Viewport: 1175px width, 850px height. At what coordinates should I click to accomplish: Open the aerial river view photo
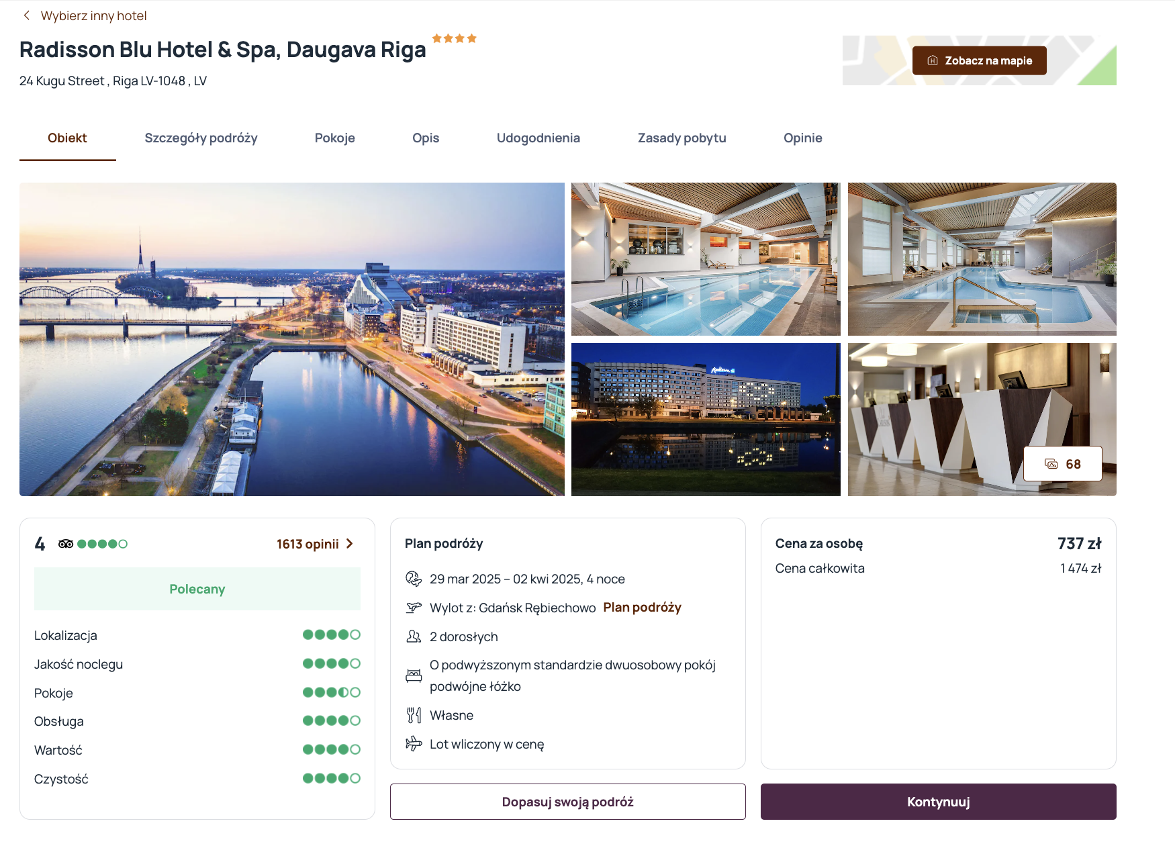[292, 339]
